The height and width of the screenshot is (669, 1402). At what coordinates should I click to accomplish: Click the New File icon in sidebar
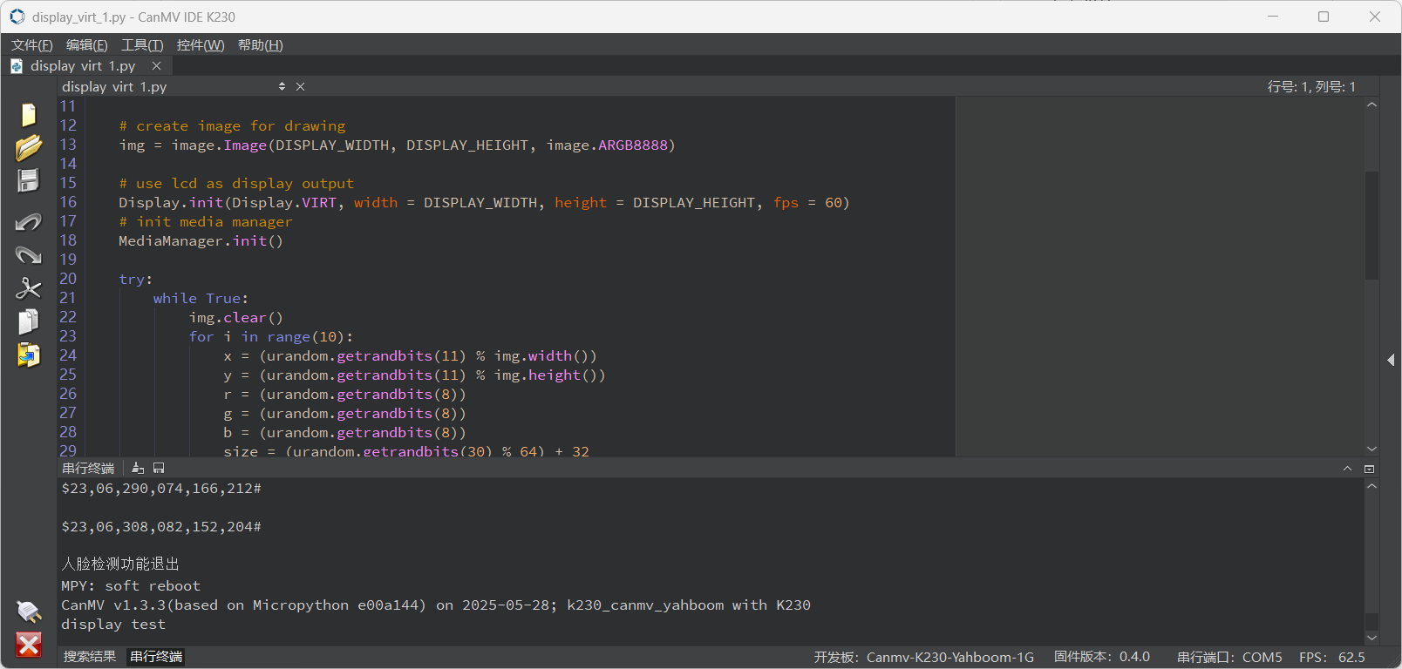(29, 115)
